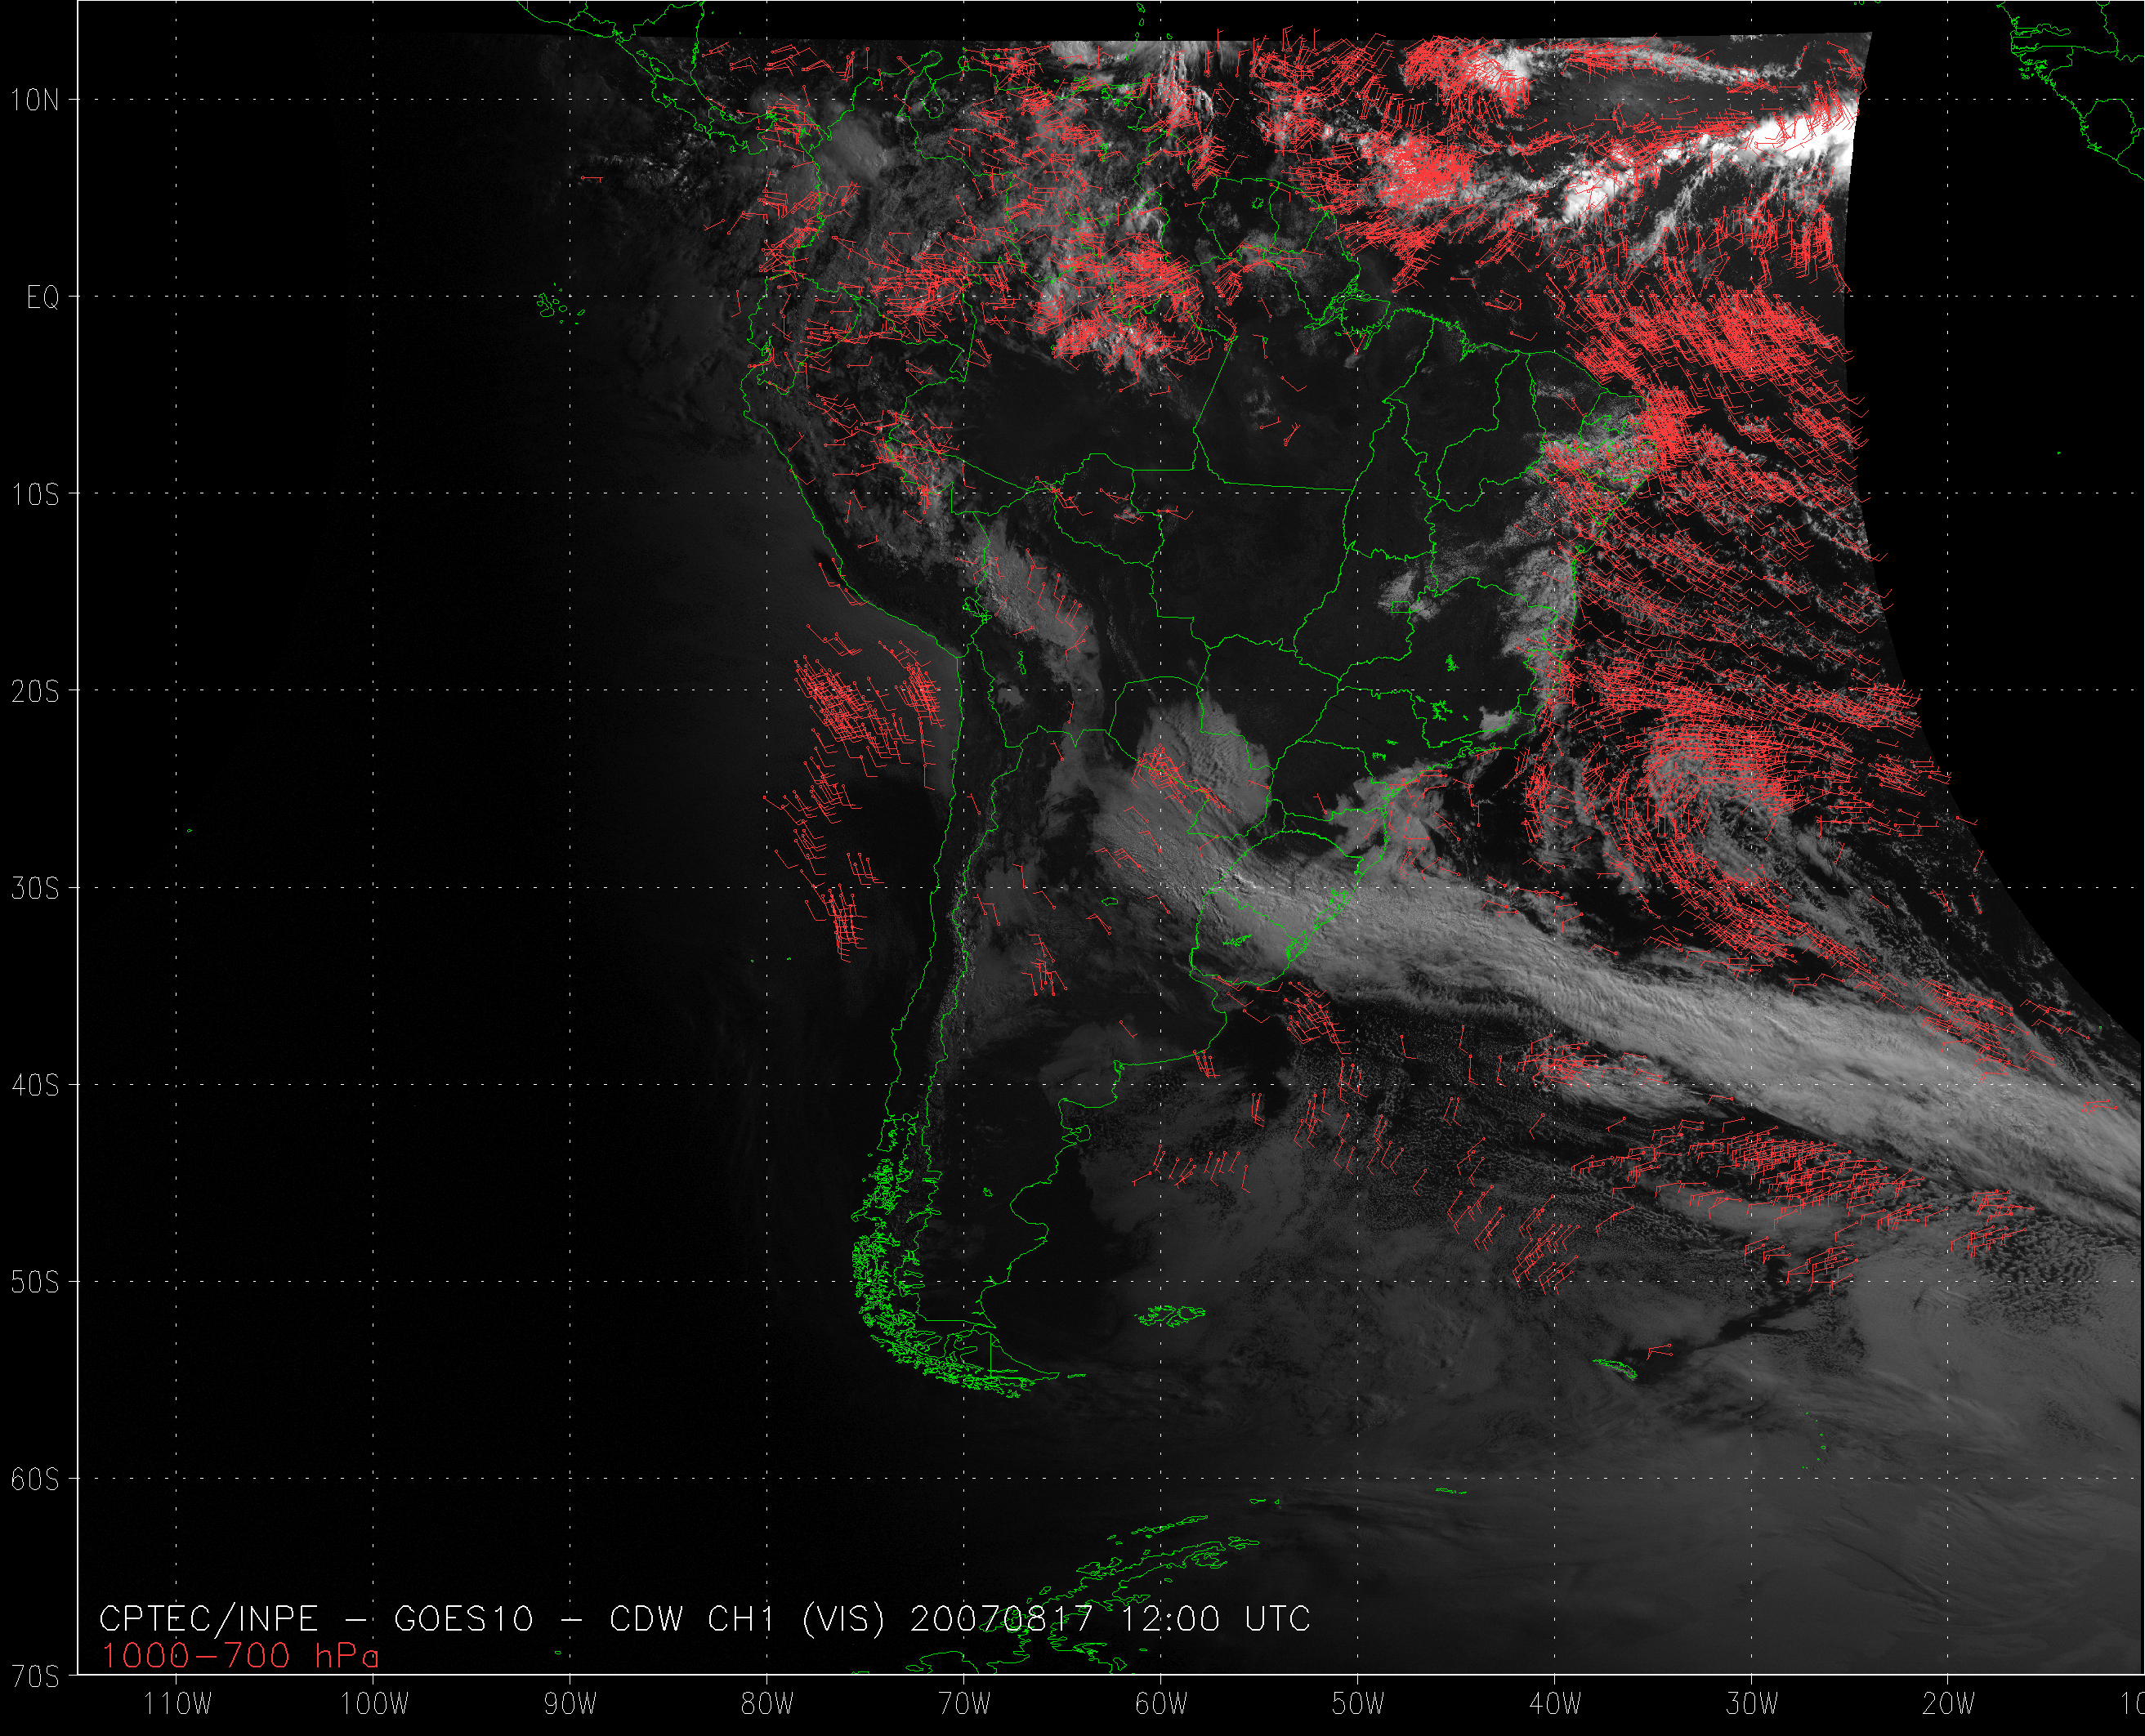Click the CPTEC/INPE caption text
This screenshot has height=1736, width=2145.
tap(208, 1619)
